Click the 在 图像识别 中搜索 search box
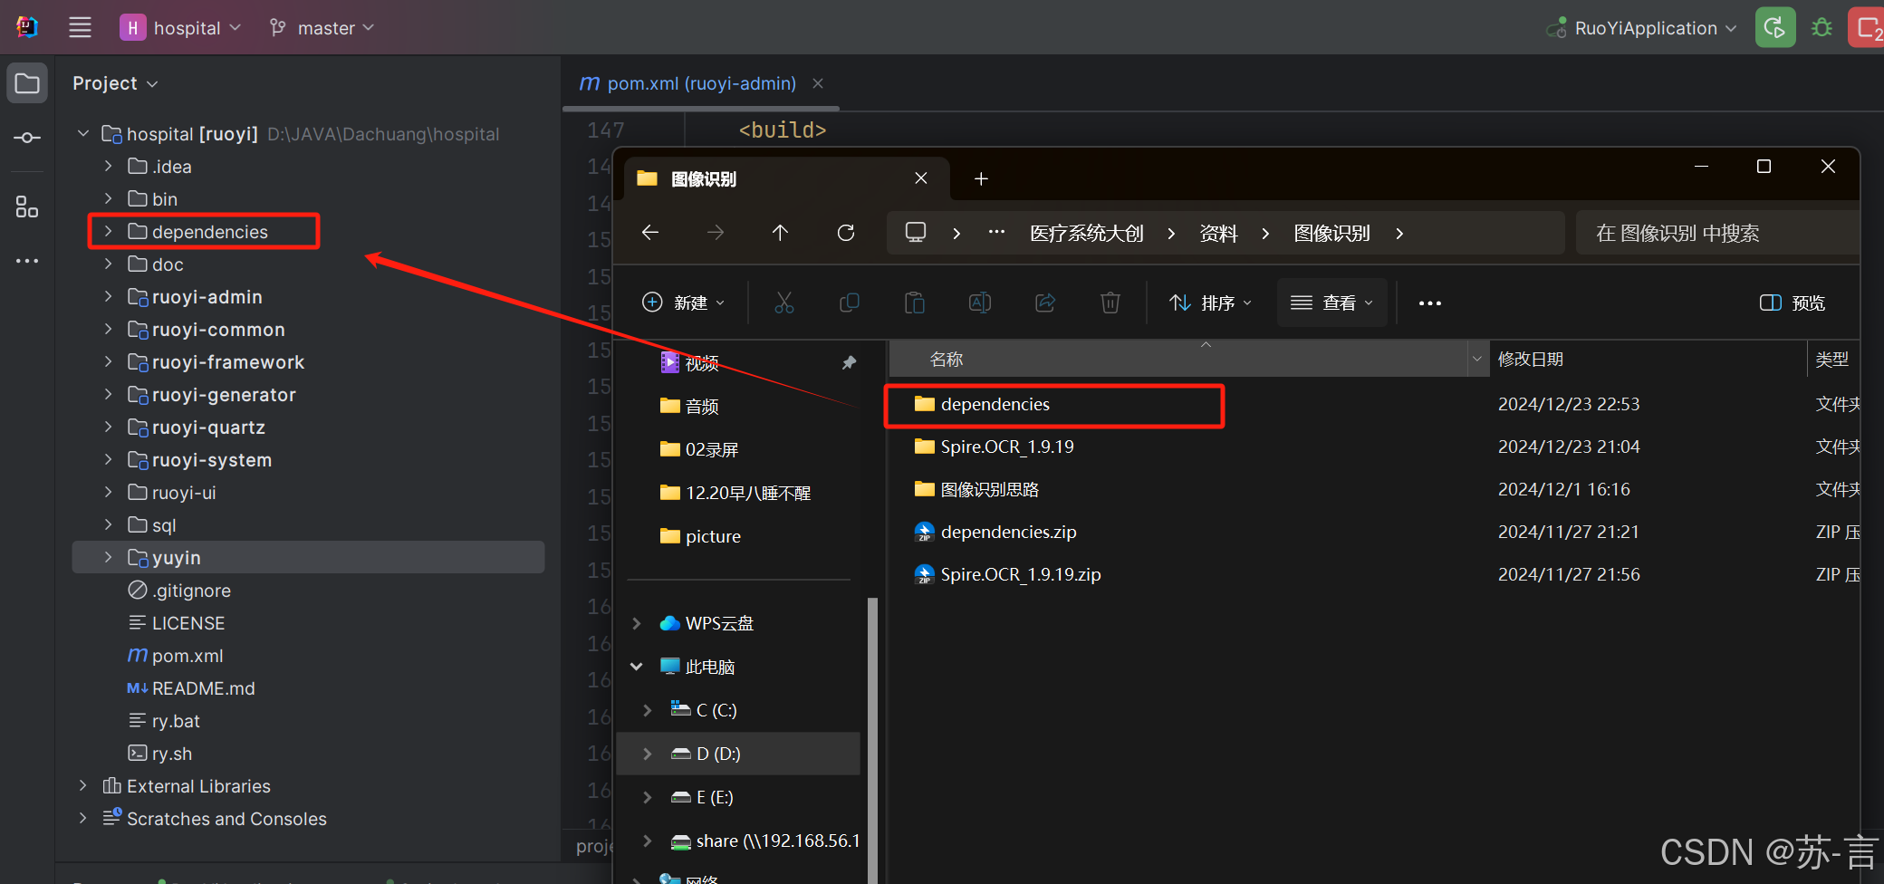Viewport: 1884px width, 884px height. tap(1717, 234)
